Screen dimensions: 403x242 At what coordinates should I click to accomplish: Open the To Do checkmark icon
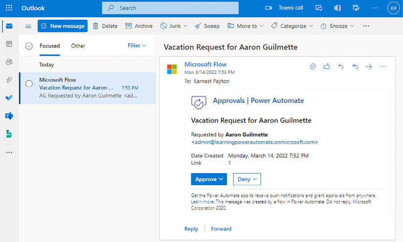click(9, 97)
